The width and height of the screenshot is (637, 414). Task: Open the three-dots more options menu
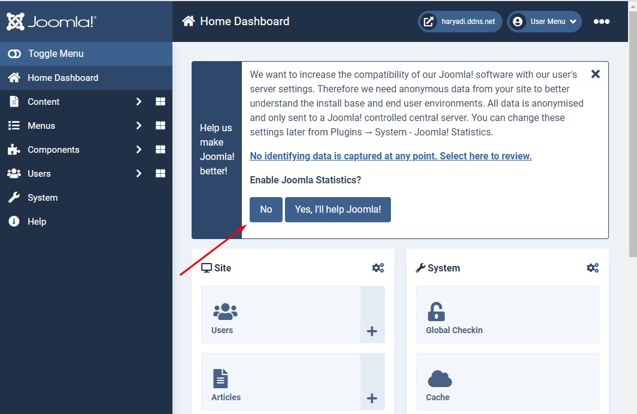tap(601, 22)
